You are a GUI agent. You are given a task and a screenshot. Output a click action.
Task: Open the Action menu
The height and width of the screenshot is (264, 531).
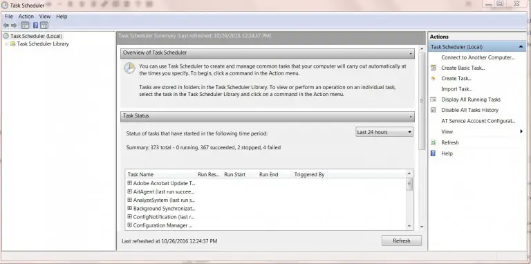[x=26, y=17]
